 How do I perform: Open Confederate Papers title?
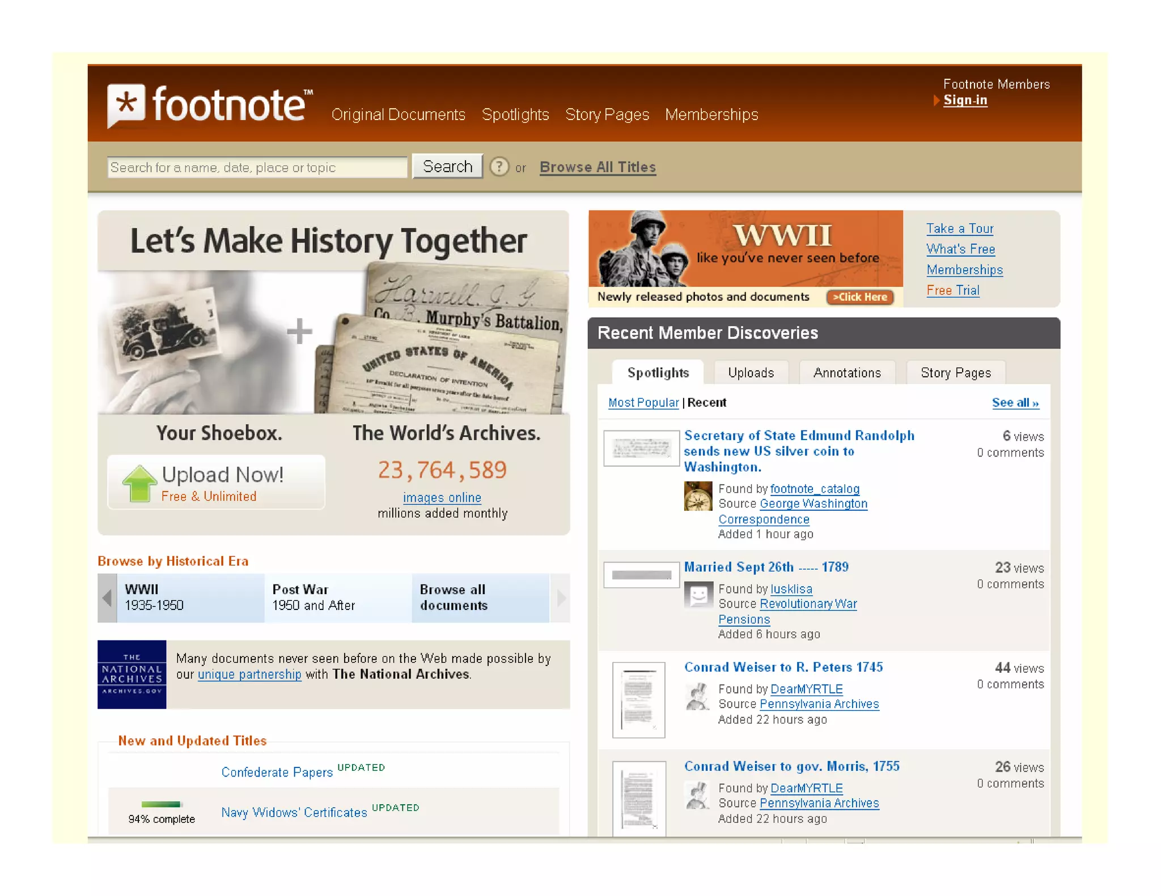[x=277, y=773]
